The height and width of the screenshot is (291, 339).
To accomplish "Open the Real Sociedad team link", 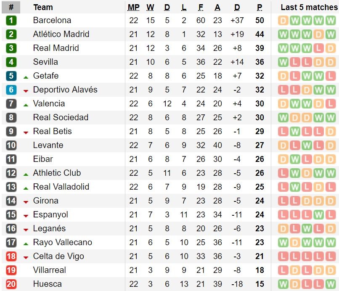I will 61,118.
